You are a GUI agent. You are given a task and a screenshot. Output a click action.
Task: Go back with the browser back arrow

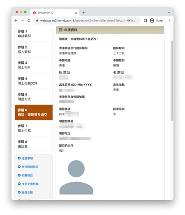tap(16, 21)
